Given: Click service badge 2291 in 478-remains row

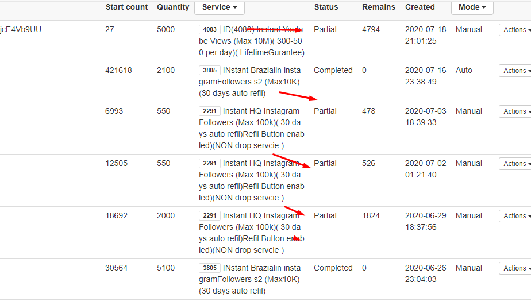Looking at the screenshot, I should pos(210,111).
